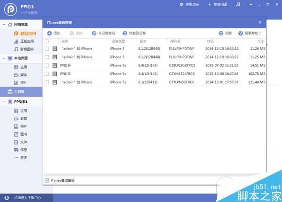The image size is (282, 202).
Task: Click the PP助手 logo icon
Action: pos(11,9)
